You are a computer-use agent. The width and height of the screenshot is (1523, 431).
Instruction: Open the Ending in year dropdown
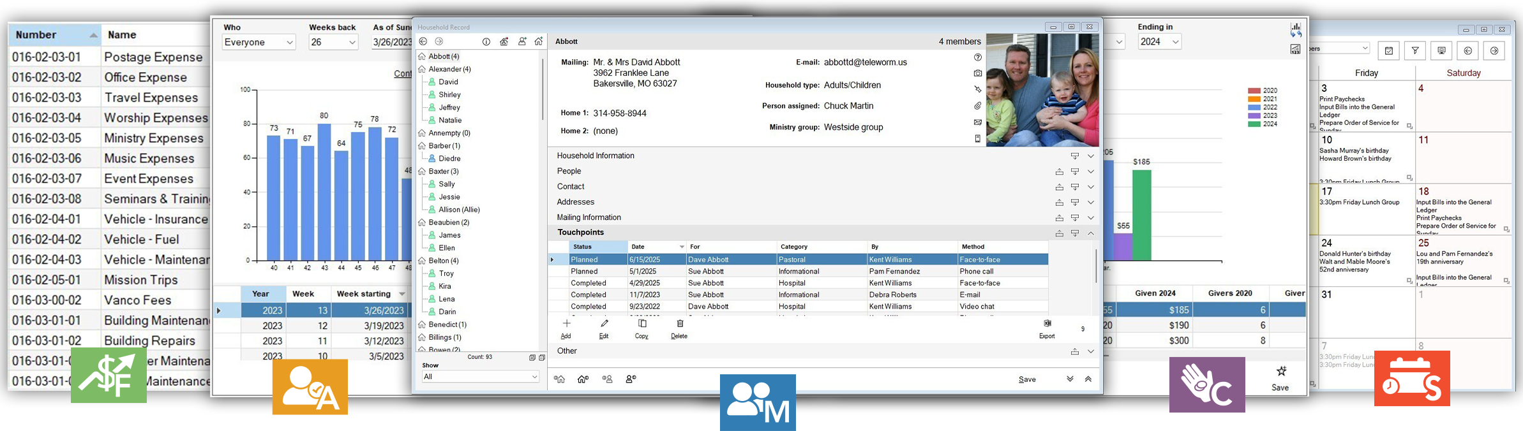(x=1159, y=42)
